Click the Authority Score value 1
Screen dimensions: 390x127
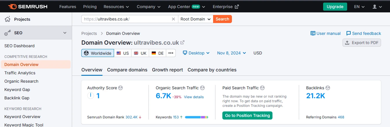pos(98,96)
